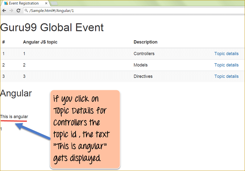Click the Models cell in the table
245x171 pixels.
pos(140,65)
